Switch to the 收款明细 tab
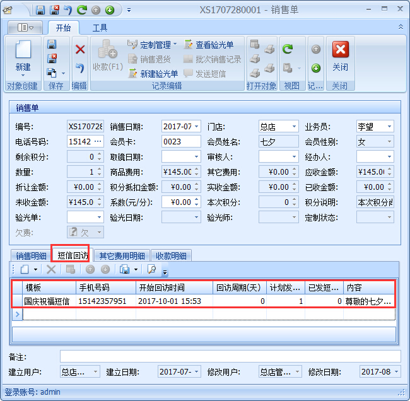 171,256
